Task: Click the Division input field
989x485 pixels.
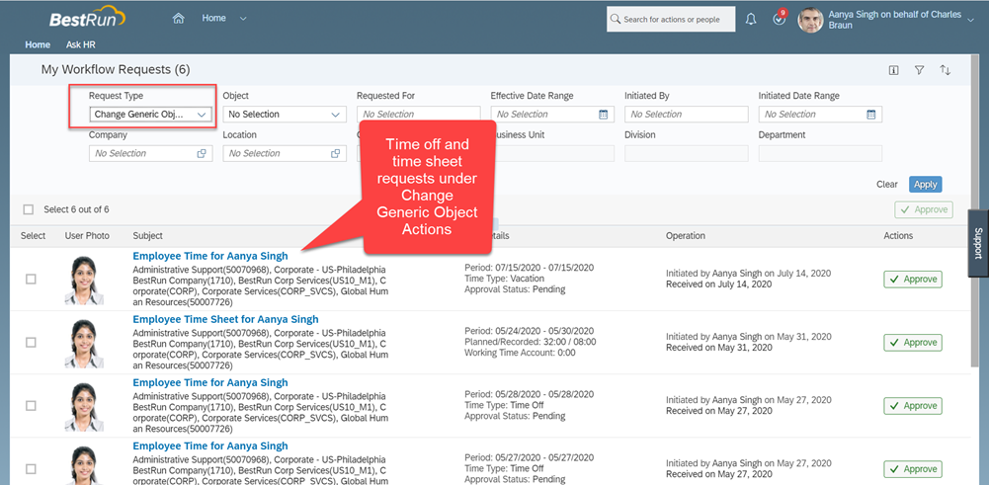Action: [687, 153]
